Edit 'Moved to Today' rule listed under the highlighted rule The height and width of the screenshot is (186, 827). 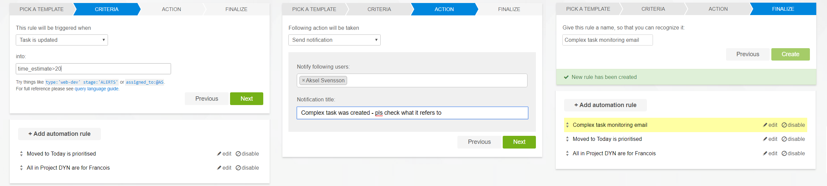[770, 139]
